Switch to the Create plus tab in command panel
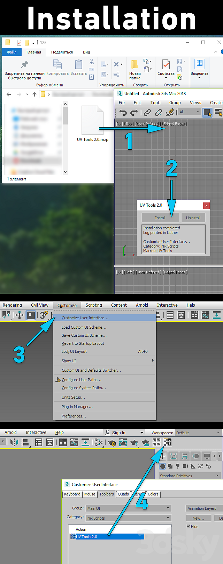The image size is (223, 564). pos(163,456)
